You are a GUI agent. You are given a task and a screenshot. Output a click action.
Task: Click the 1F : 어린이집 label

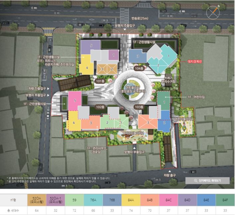196,97
